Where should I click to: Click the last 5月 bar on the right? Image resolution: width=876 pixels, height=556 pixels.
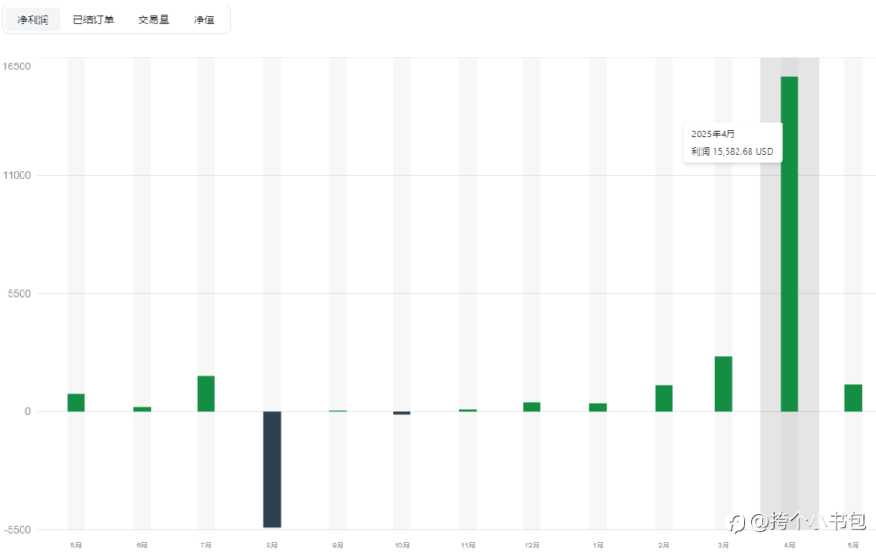tap(853, 398)
